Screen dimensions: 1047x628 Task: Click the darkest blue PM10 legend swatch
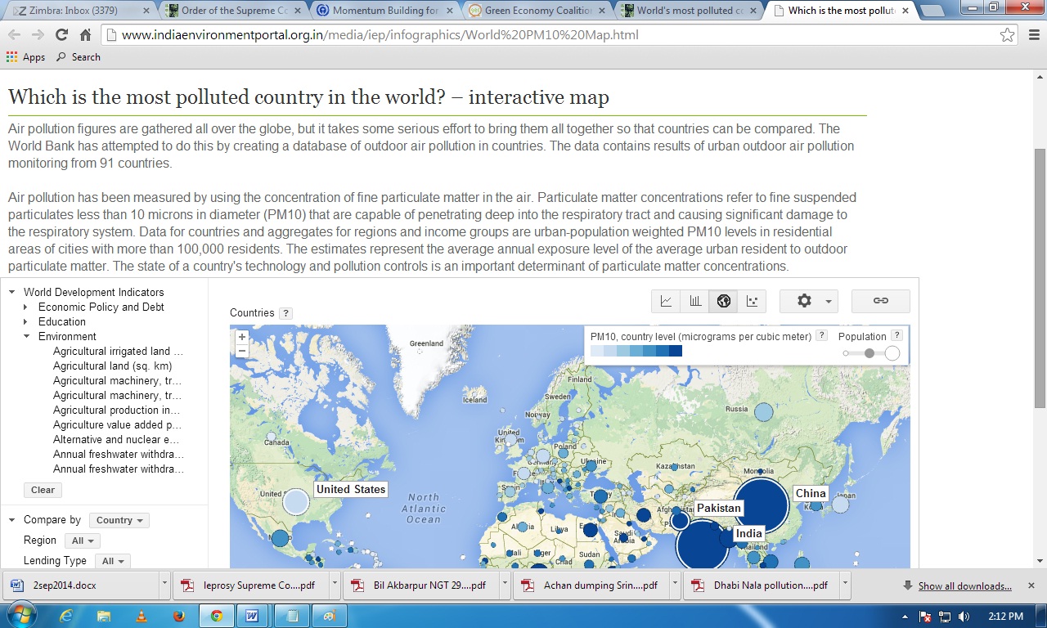coord(675,352)
